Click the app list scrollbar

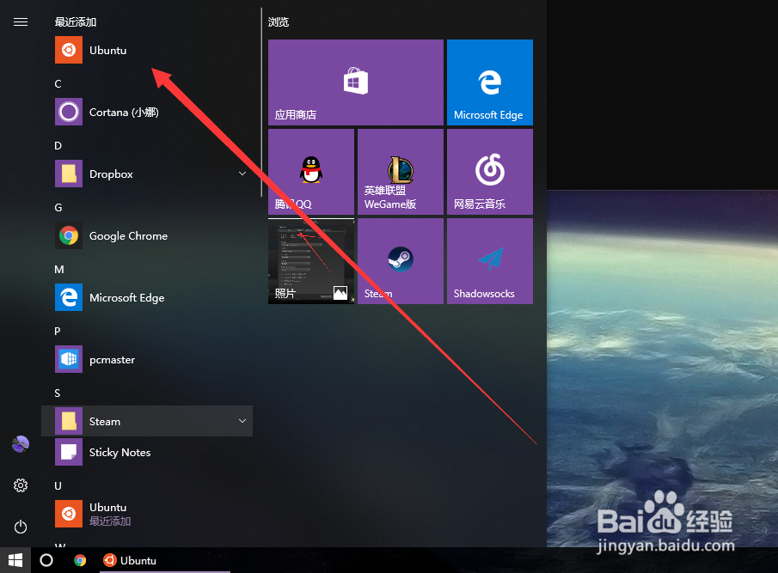point(261,102)
